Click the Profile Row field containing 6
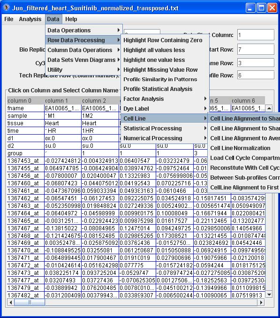Image resolution: width=280 pixels, height=318 pixels. 256,75
